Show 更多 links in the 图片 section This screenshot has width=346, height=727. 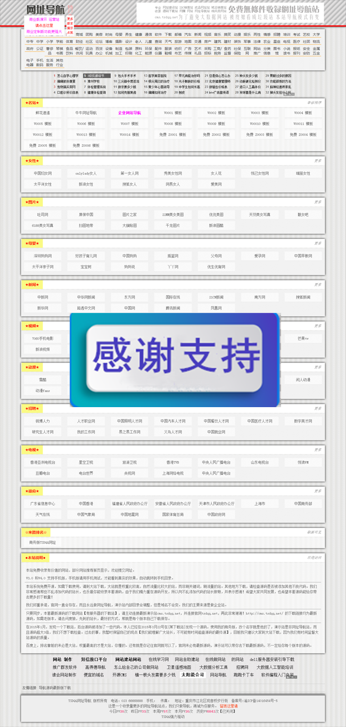click(x=318, y=202)
